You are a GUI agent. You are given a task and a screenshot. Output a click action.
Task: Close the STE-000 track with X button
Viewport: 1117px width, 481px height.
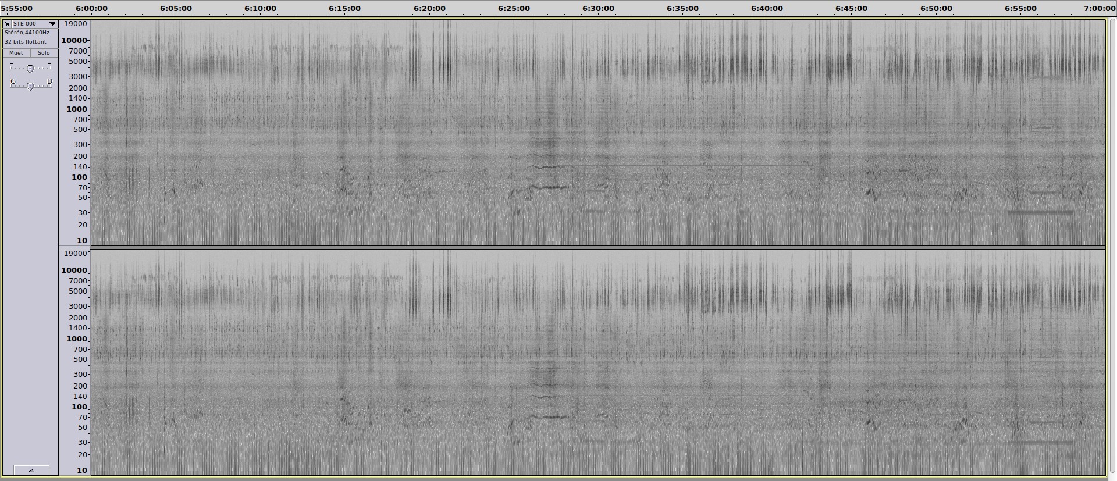(7, 24)
